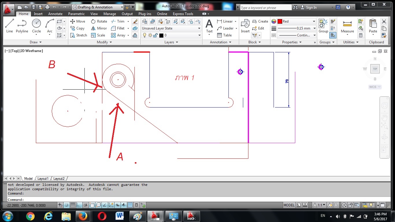Switch to Layout1 tab
The width and height of the screenshot is (395, 222).
pyautogui.click(x=43, y=179)
